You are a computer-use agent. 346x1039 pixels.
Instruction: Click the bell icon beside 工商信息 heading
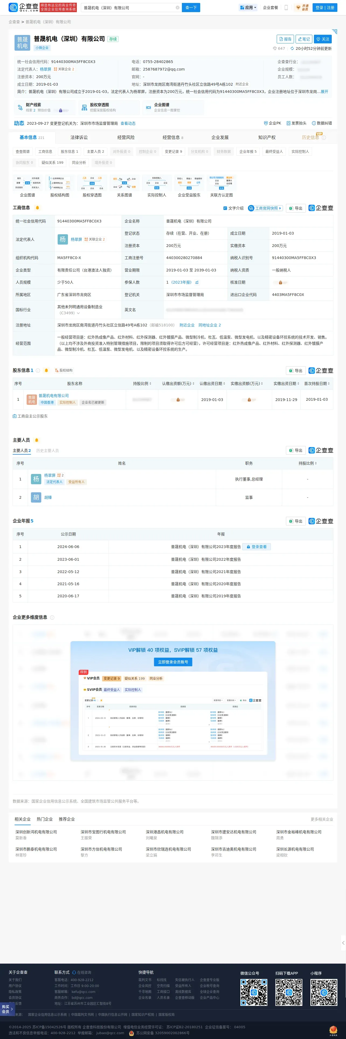click(37, 208)
